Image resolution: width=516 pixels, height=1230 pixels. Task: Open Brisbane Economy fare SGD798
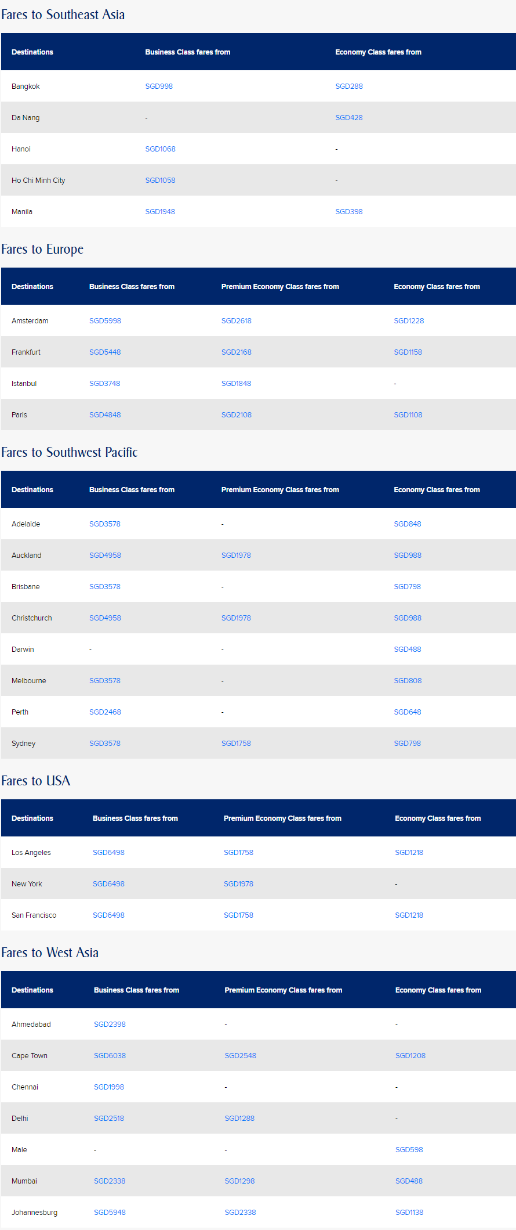tap(408, 587)
